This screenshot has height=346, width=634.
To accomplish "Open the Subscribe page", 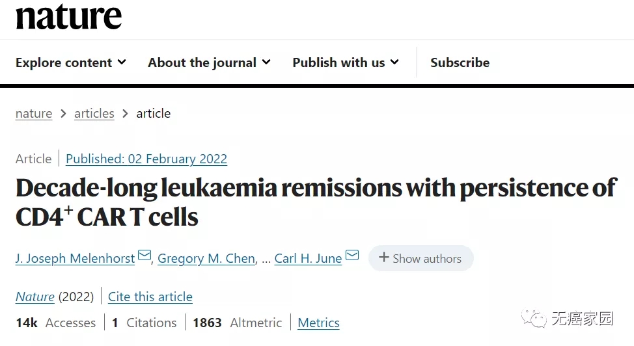I will tap(460, 62).
